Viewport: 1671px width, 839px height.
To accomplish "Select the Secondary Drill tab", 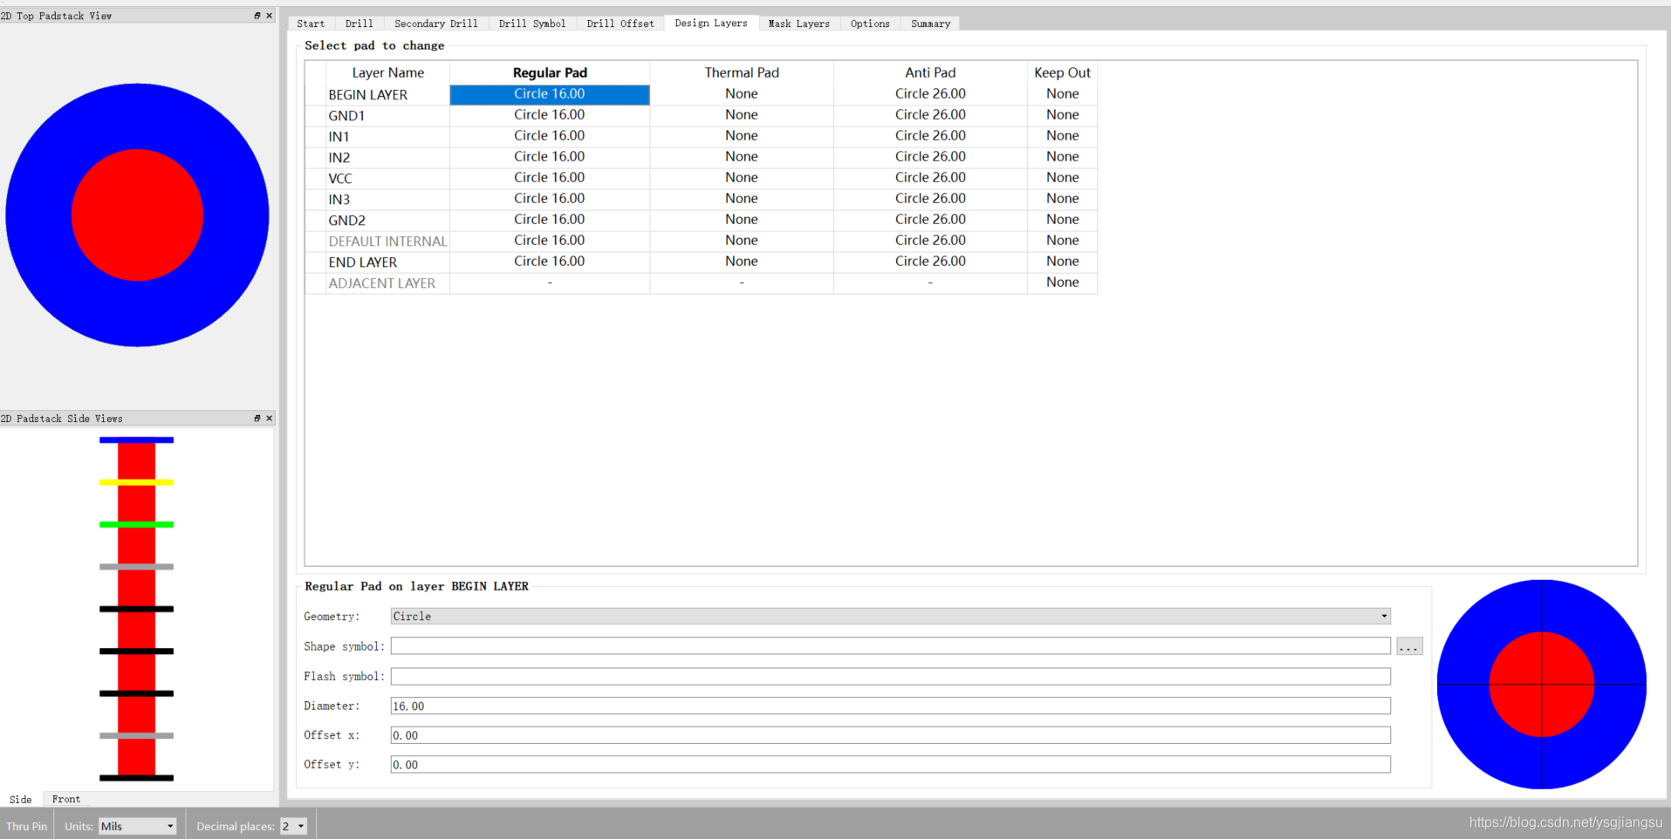I will coord(435,24).
